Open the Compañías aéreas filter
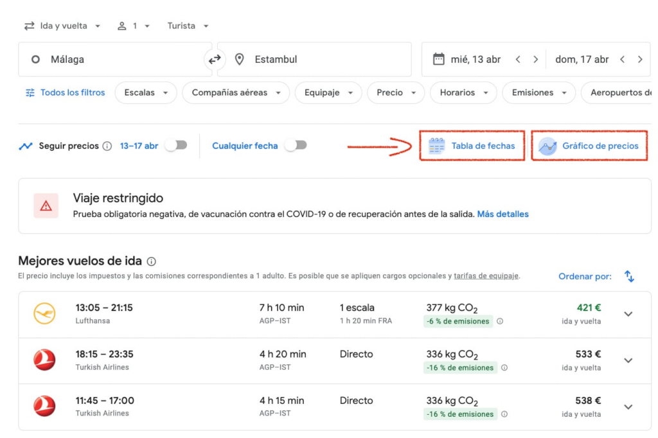This screenshot has width=658, height=438. coord(235,93)
